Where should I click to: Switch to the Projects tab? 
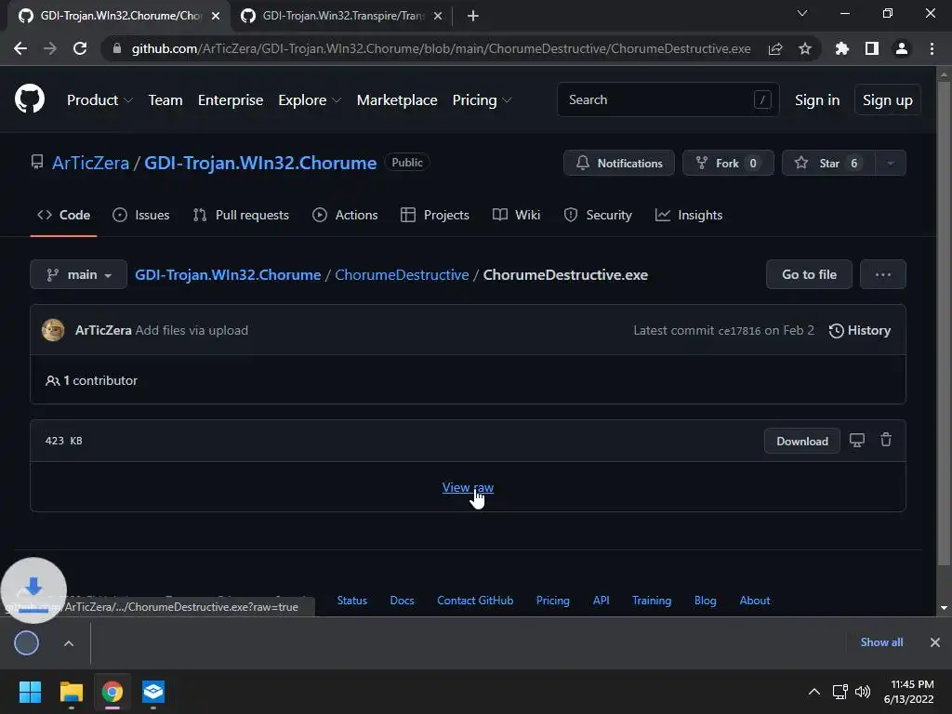click(x=435, y=215)
